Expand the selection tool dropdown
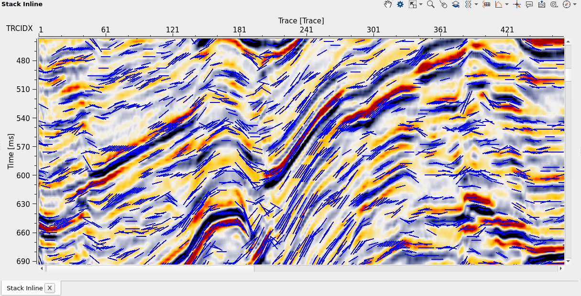 coord(421,5)
